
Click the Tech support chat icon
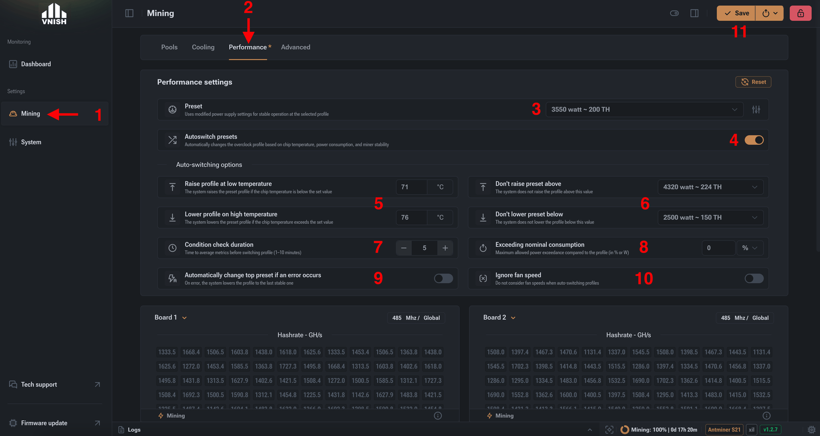point(13,384)
